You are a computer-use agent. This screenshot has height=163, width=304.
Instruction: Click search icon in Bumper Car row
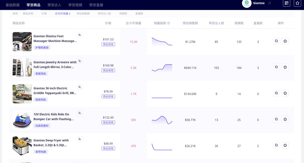tap(276, 119)
